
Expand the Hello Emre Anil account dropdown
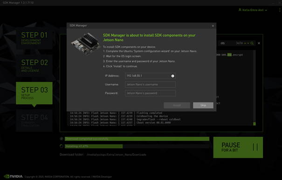[266, 10]
